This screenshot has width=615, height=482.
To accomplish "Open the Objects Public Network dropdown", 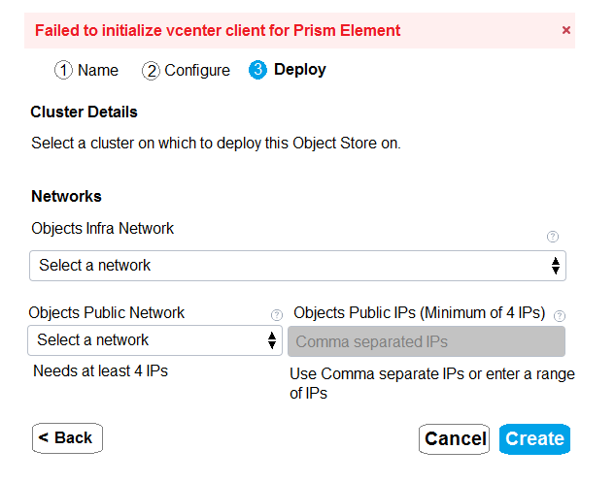I will click(x=146, y=340).
